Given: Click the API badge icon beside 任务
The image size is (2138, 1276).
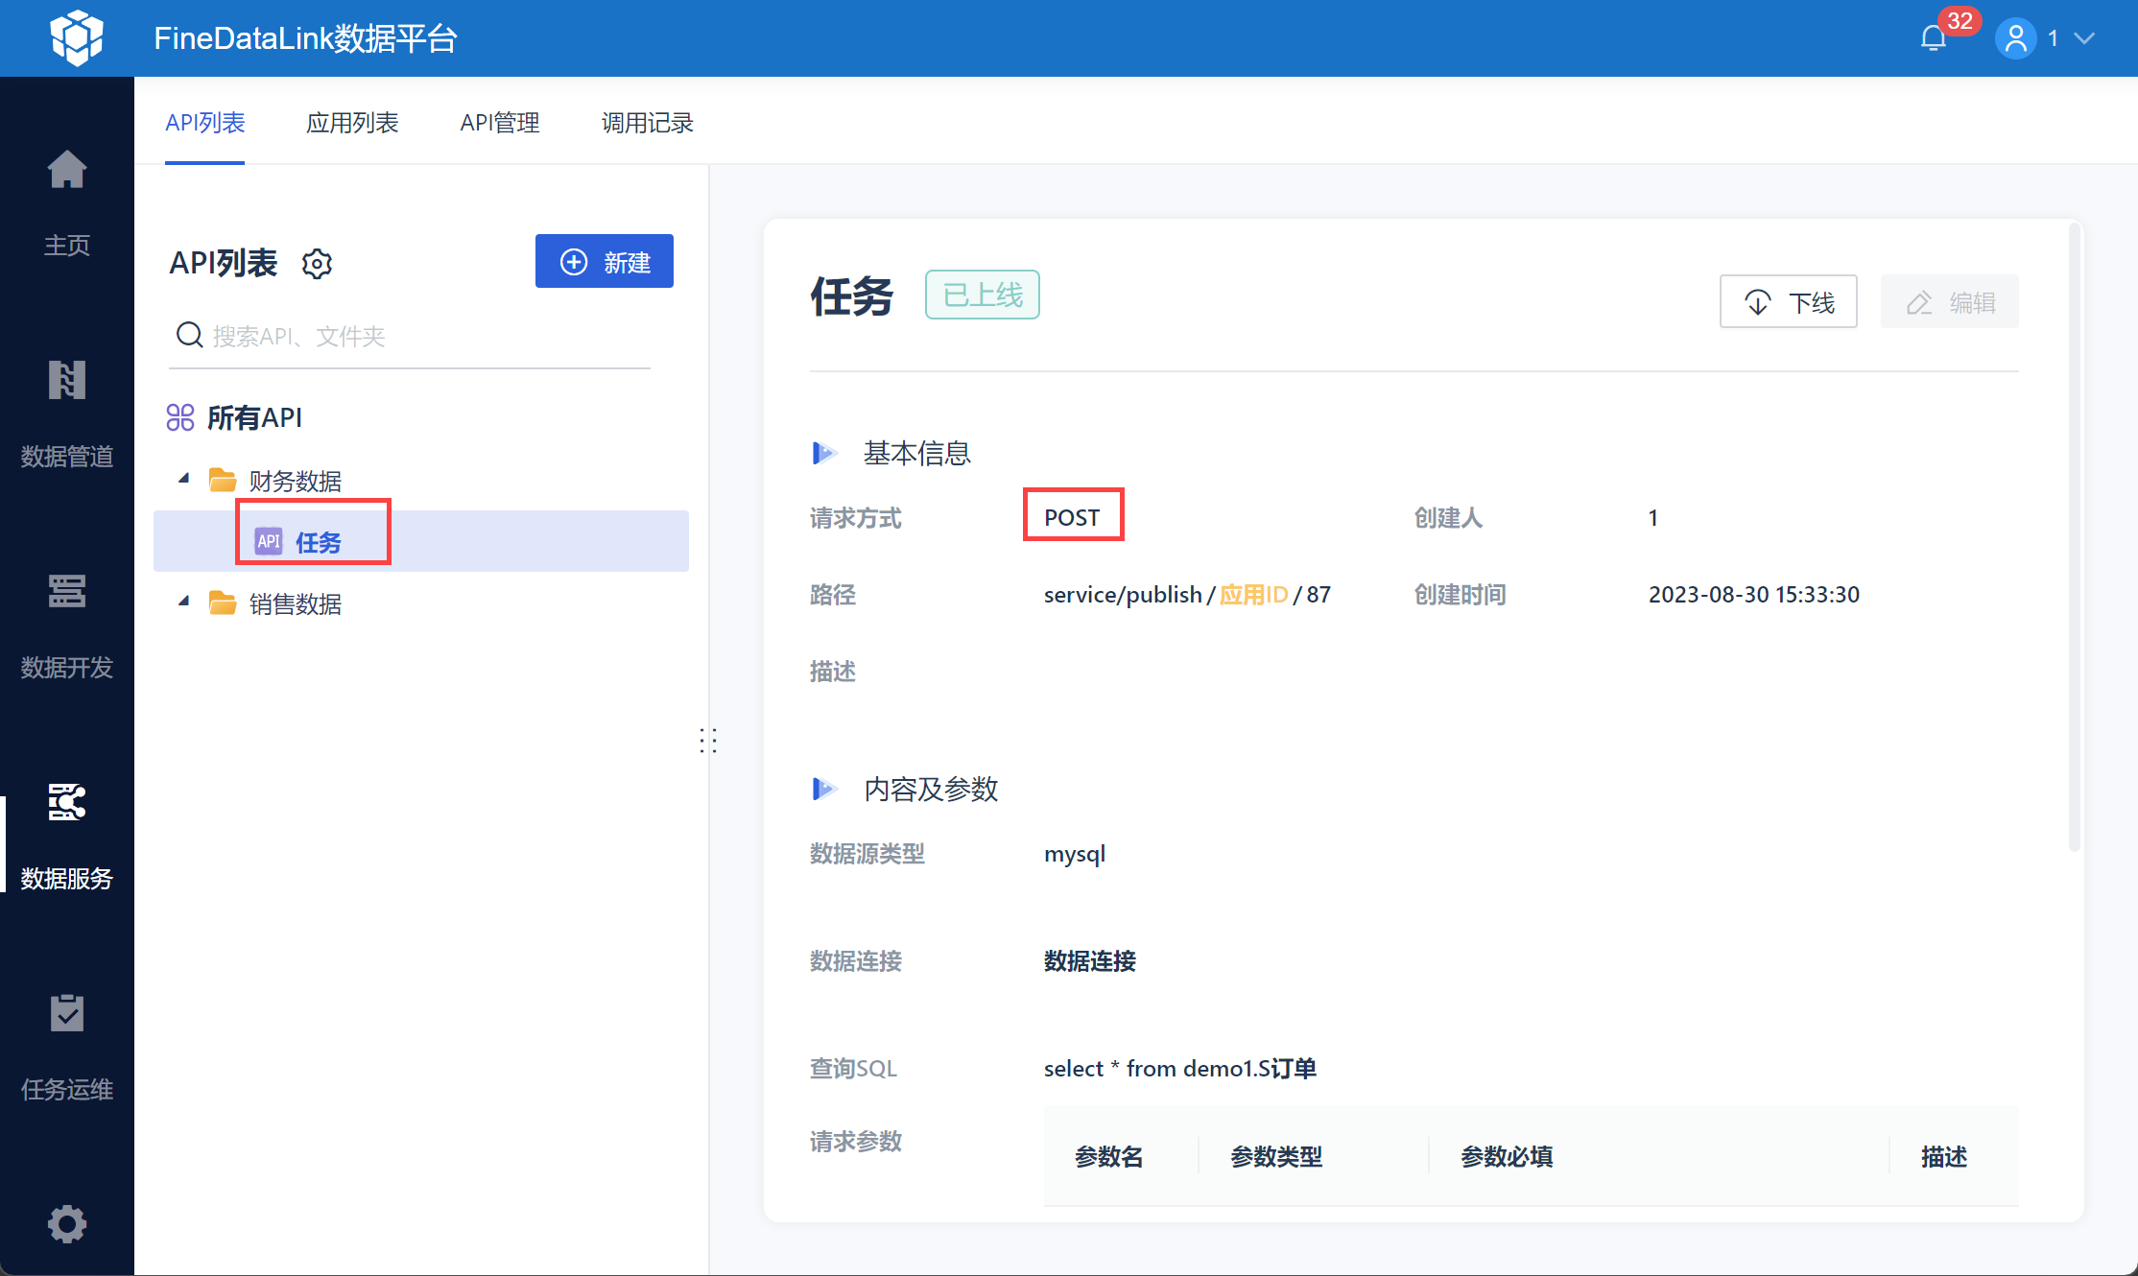Looking at the screenshot, I should tap(269, 541).
